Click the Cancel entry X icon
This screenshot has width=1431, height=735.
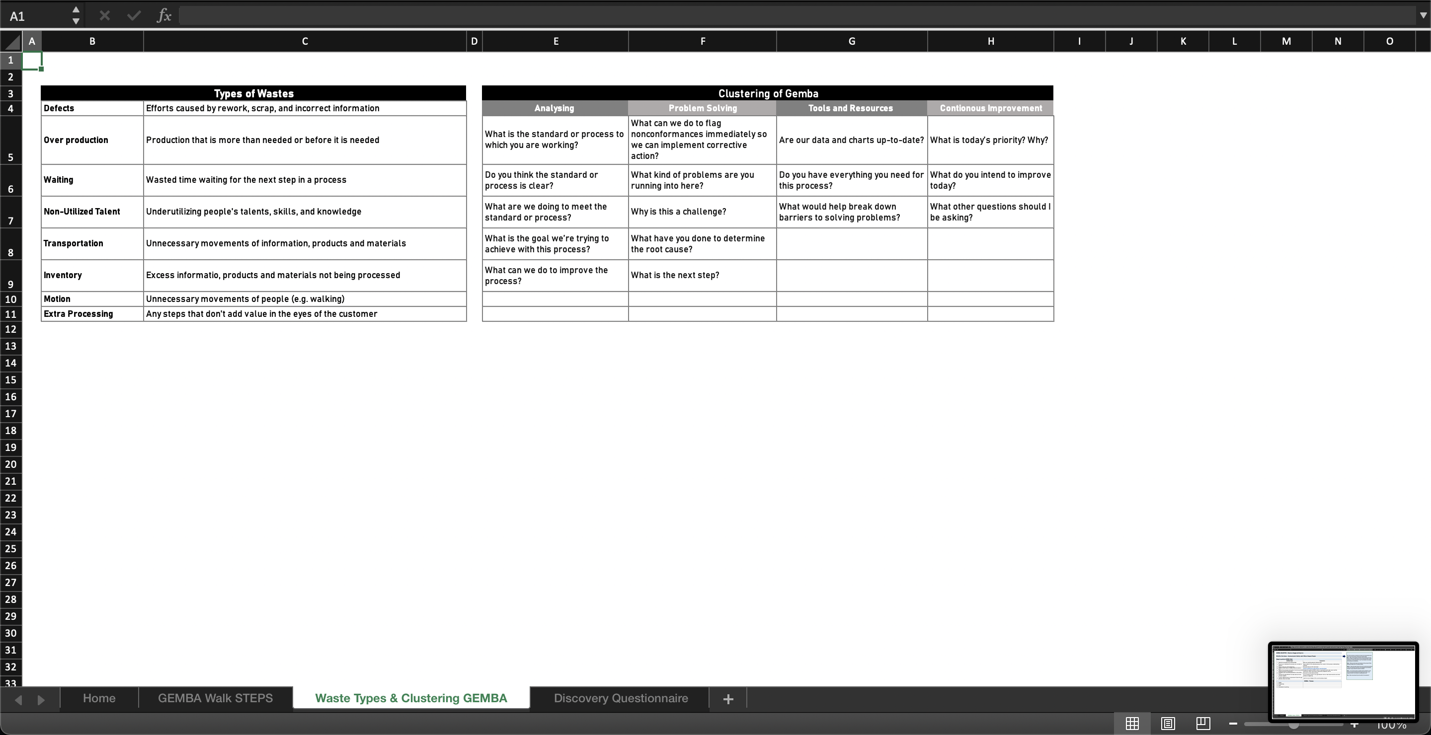pos(104,15)
